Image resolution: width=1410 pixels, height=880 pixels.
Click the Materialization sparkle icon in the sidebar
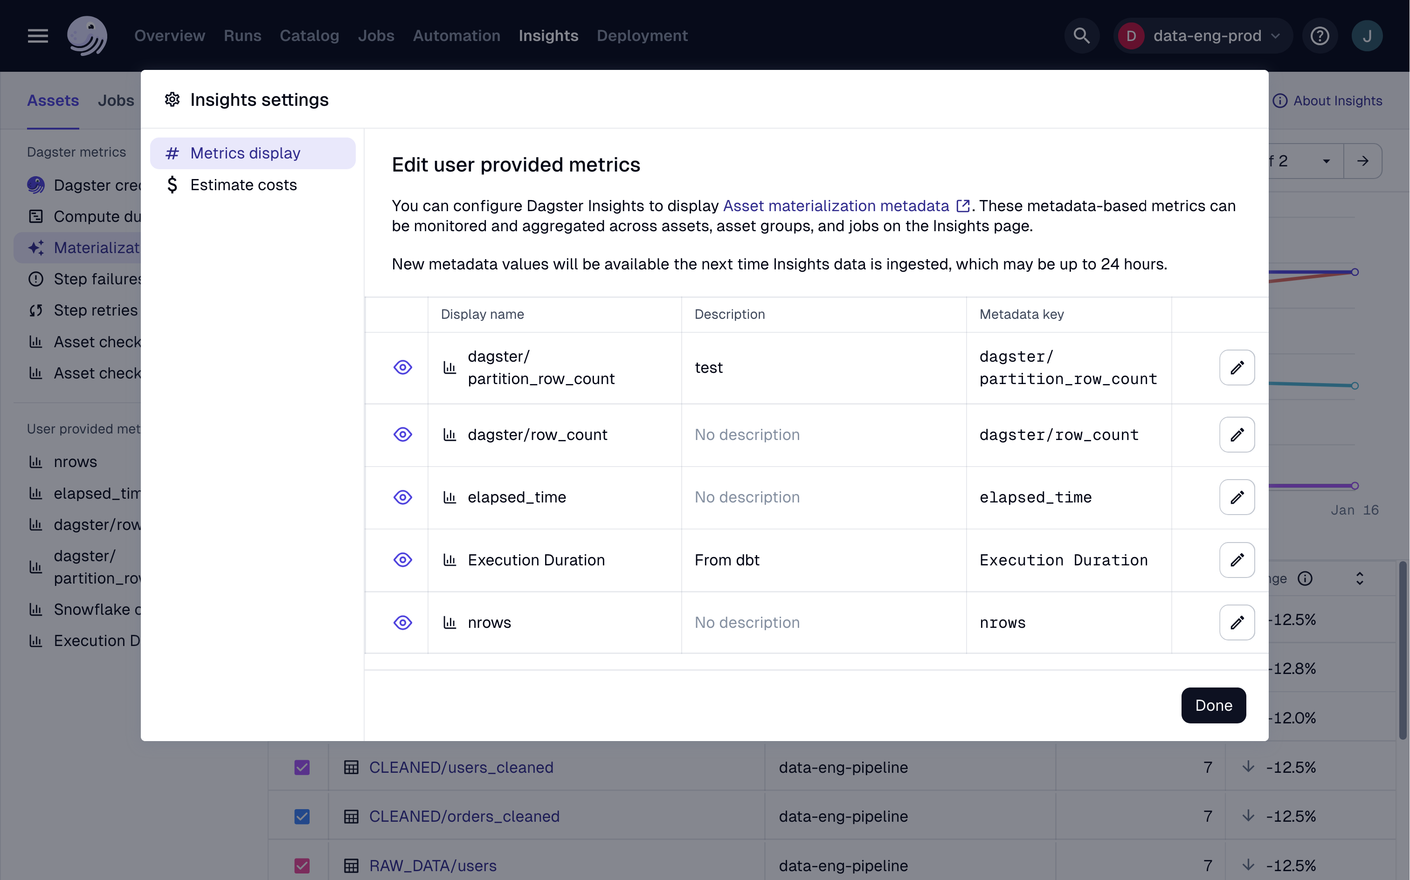tap(35, 247)
